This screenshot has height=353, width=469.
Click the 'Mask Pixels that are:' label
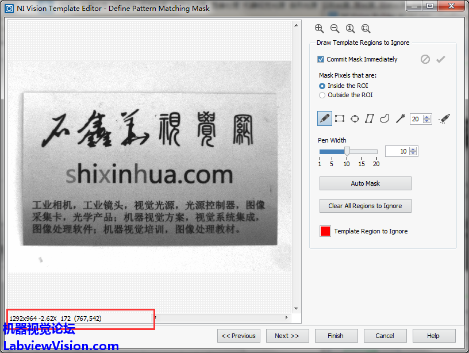tap(348, 75)
